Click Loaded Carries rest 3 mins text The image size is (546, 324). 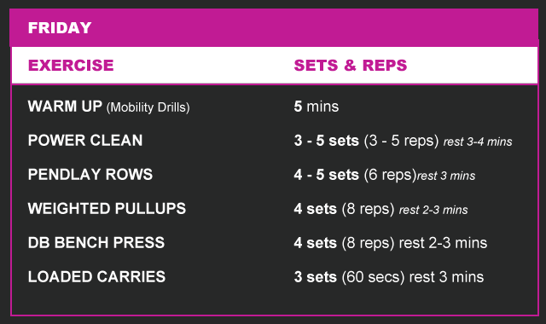pyautogui.click(x=446, y=277)
